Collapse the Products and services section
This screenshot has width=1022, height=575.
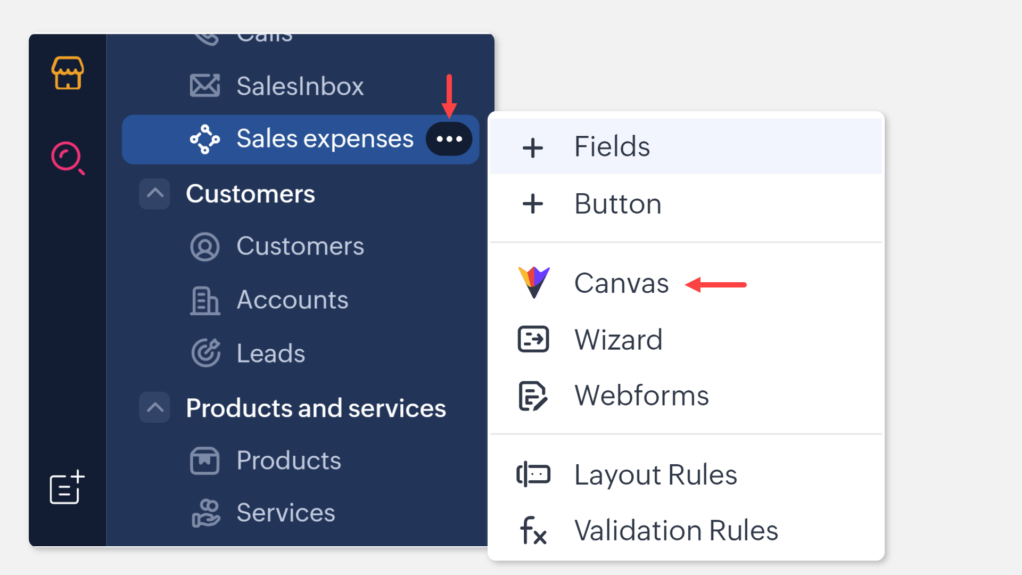(155, 408)
